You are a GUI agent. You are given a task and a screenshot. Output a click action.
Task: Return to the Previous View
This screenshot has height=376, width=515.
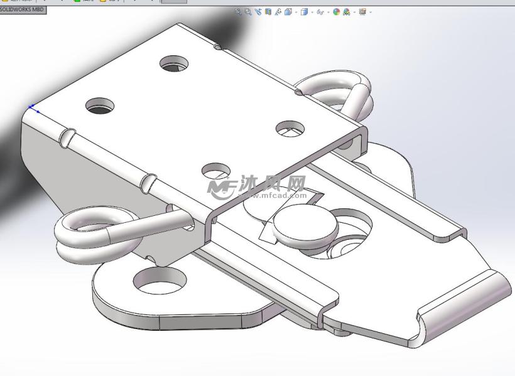[258, 11]
